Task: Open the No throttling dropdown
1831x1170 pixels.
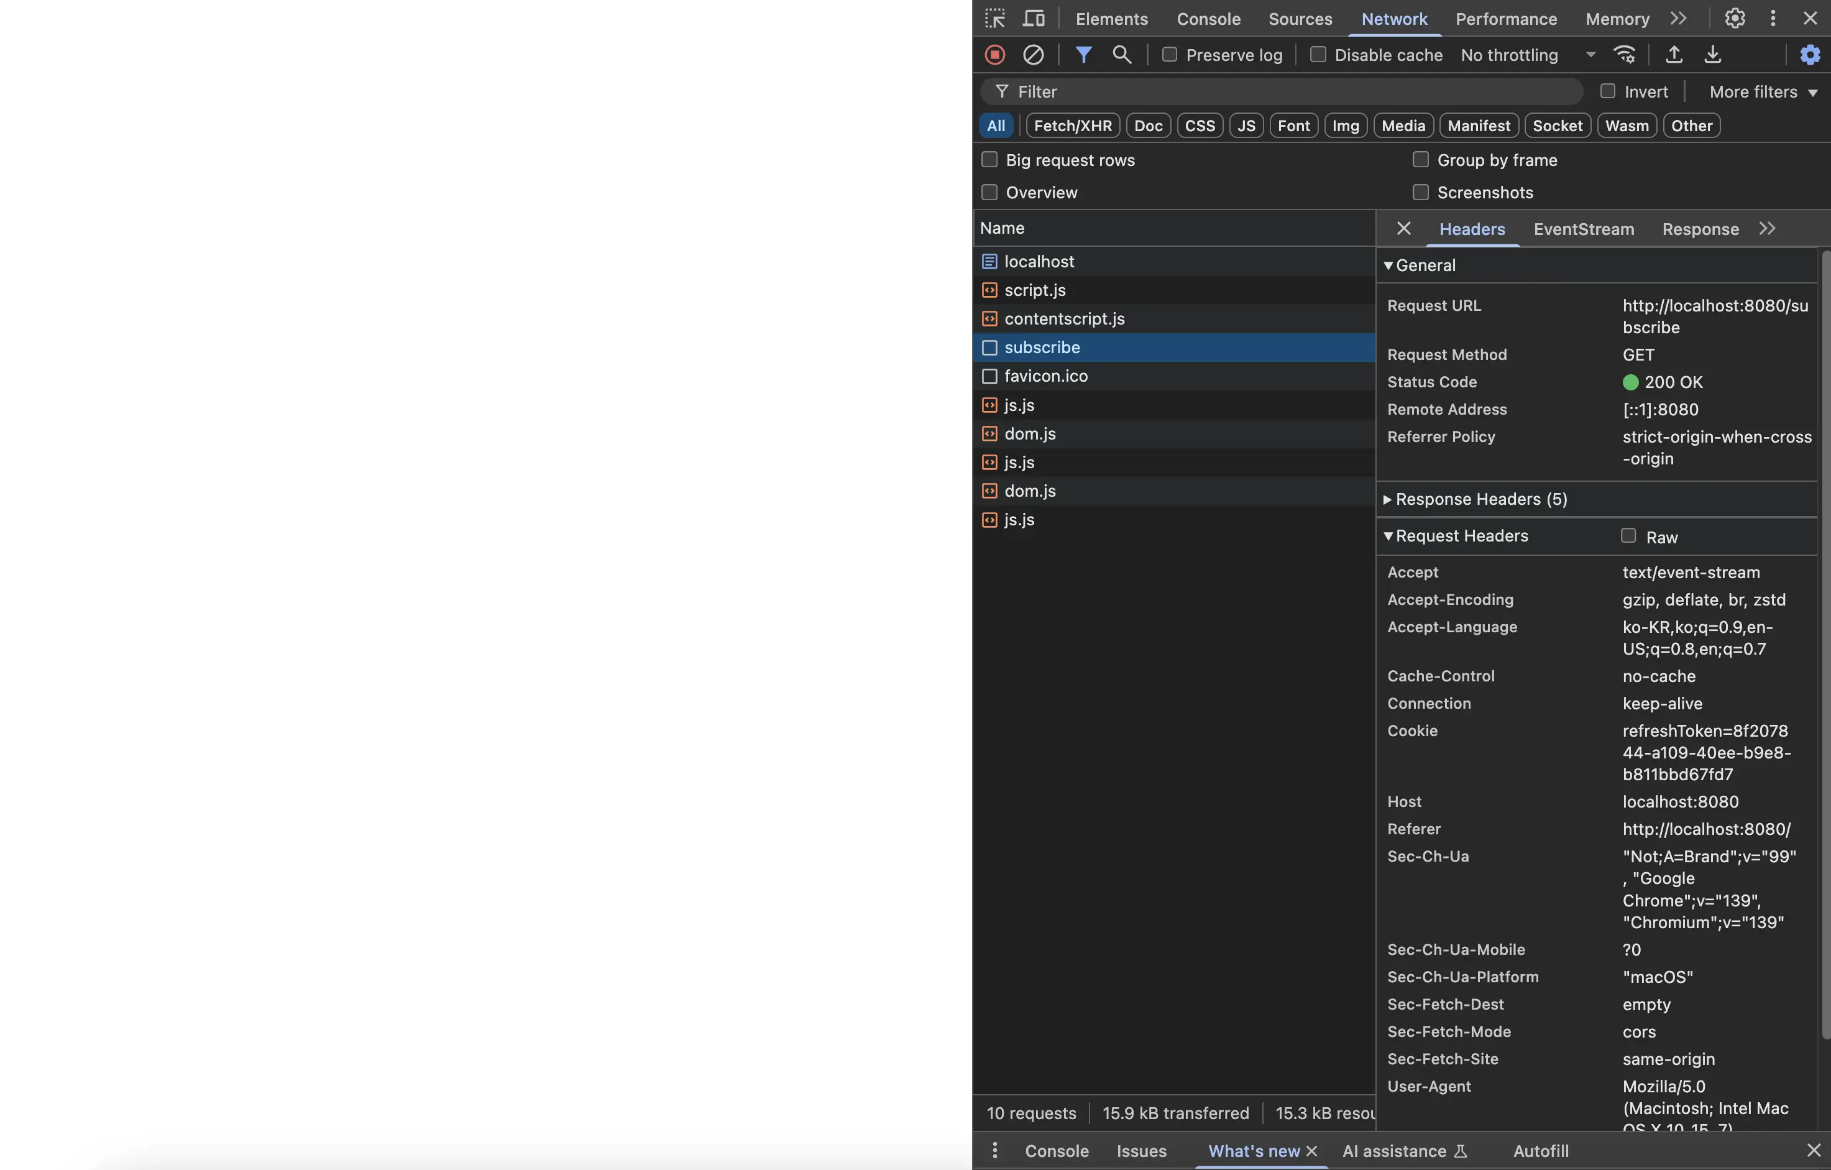Action: click(x=1528, y=55)
